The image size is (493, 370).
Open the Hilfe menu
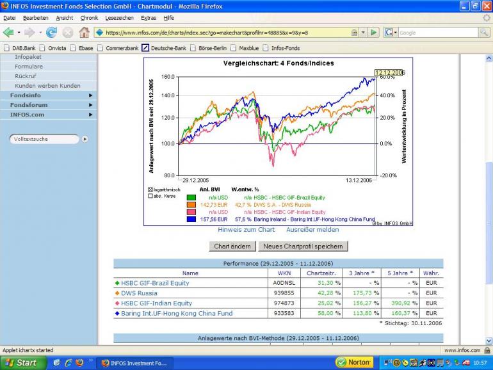tap(168, 18)
